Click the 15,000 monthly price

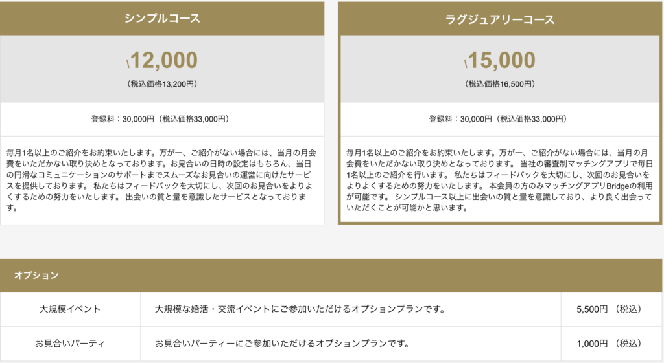[x=503, y=60]
